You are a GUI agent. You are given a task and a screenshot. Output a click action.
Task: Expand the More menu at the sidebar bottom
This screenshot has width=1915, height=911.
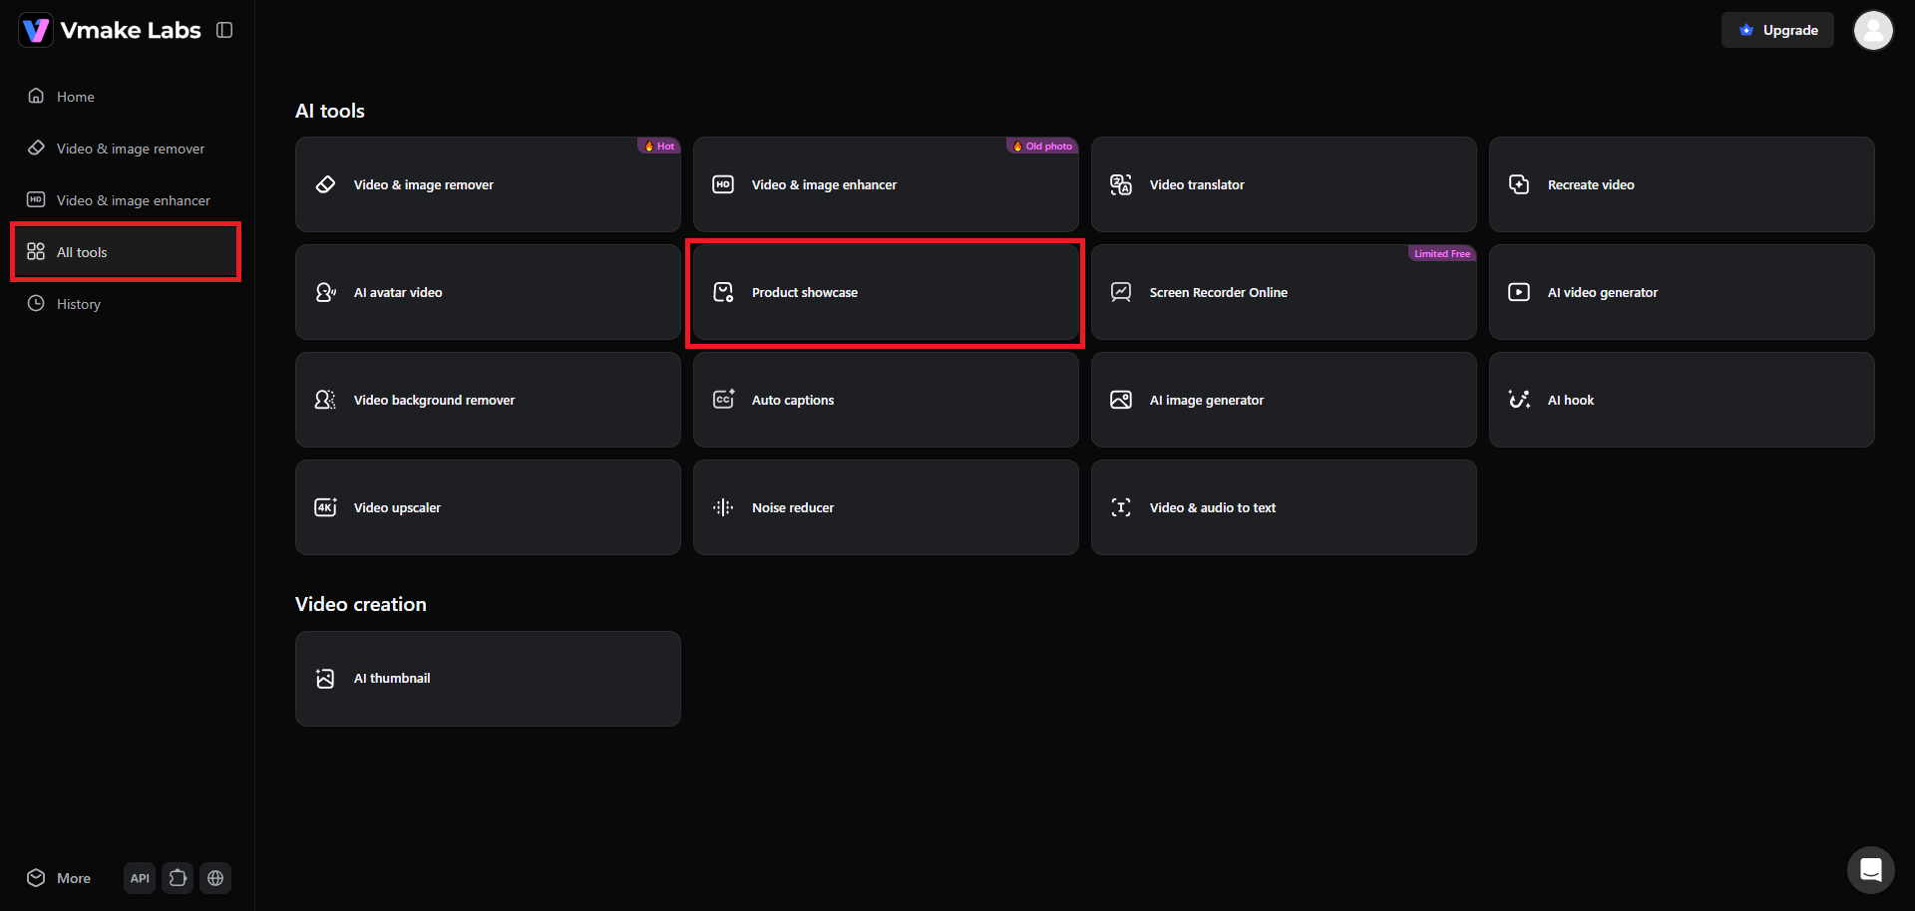(60, 878)
